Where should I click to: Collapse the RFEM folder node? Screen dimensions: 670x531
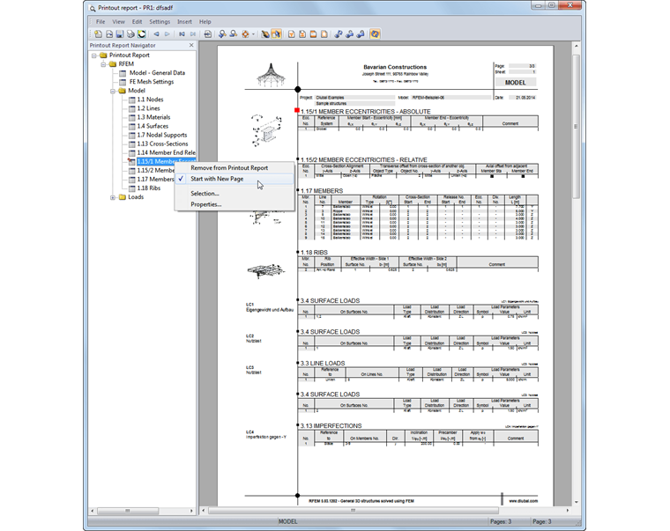tap(103, 64)
